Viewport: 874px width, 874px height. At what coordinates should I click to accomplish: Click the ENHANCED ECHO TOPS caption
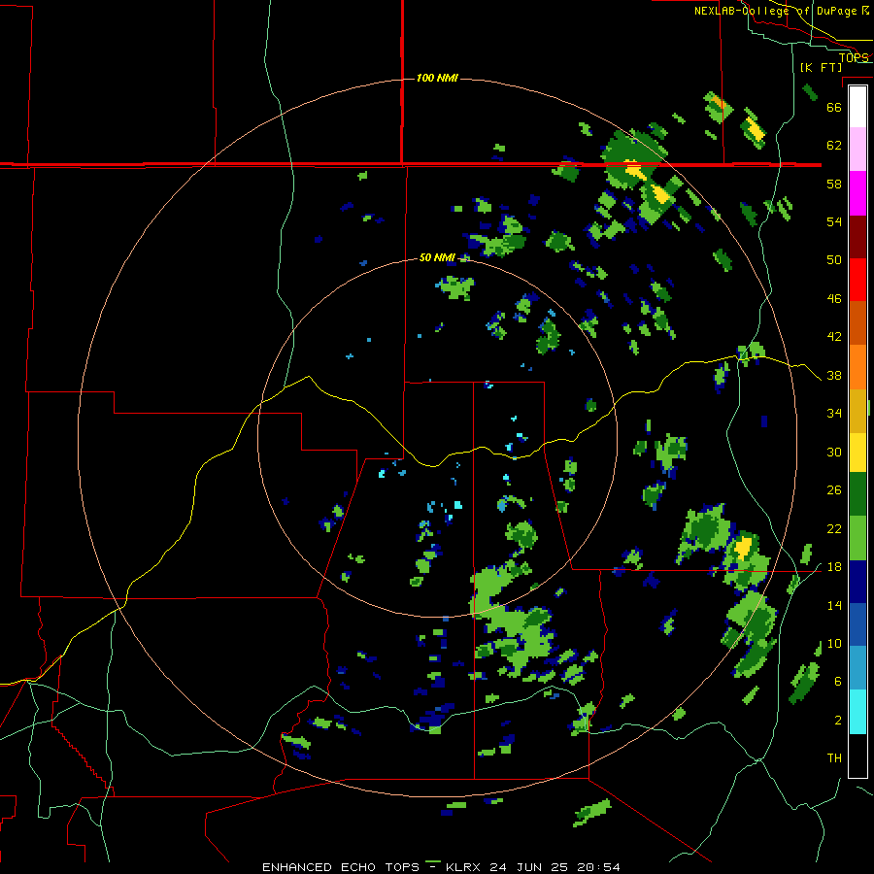341,867
